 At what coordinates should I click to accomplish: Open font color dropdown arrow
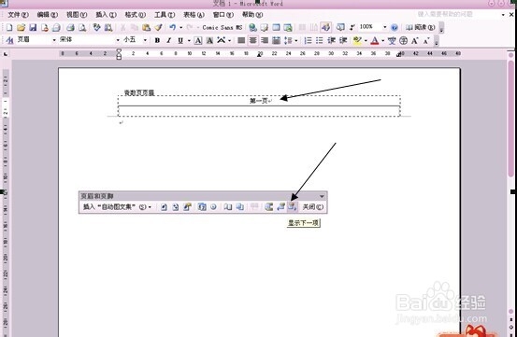click(x=382, y=40)
